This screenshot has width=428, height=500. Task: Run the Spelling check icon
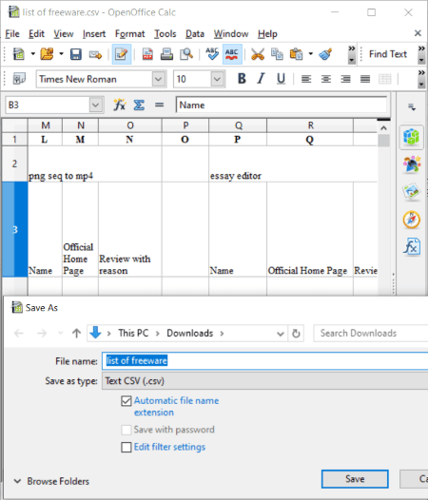pos(212,54)
